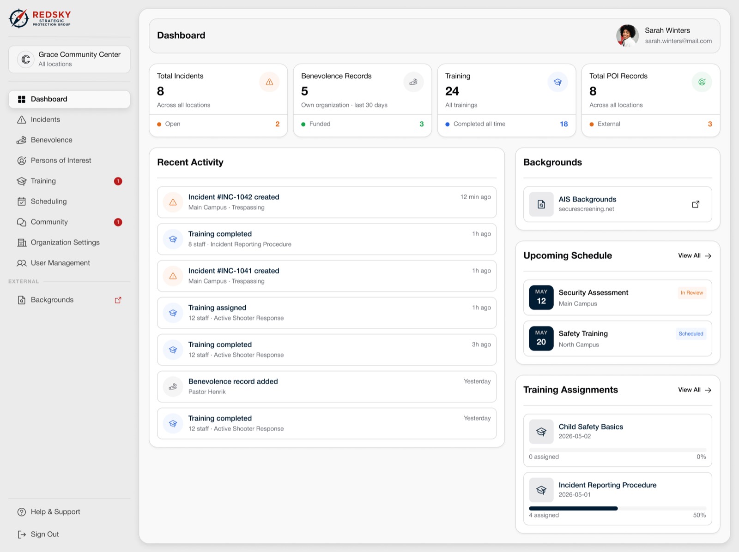This screenshot has height=552, width=739.
Task: Navigate to Training in the sidebar
Action: click(x=69, y=181)
